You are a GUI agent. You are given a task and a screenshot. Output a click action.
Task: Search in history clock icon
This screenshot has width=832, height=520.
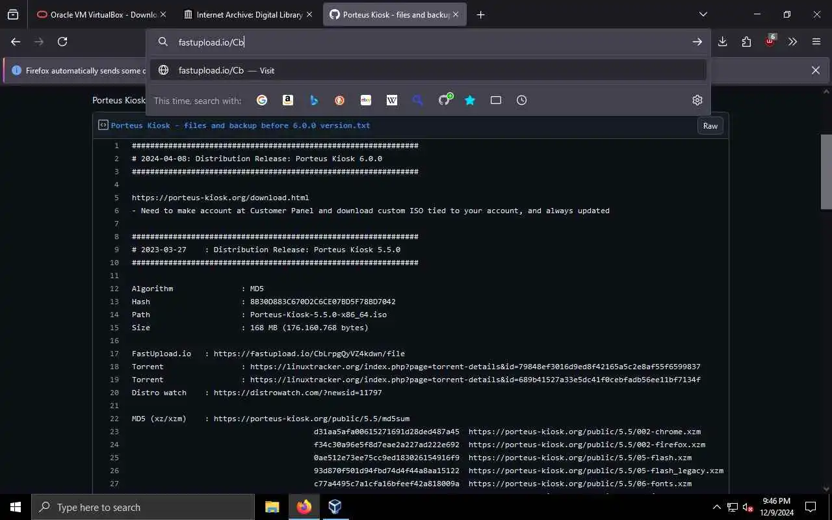coord(522,100)
